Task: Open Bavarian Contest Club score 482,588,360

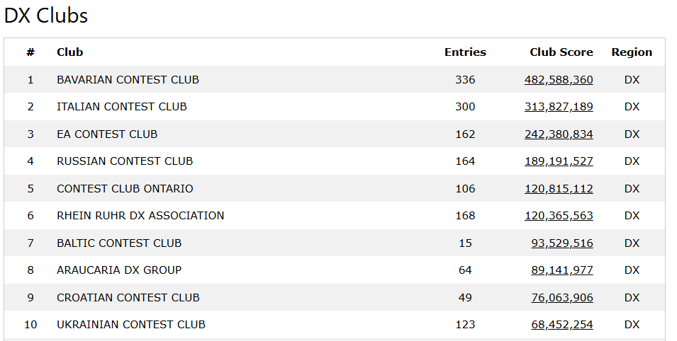Action: (x=559, y=80)
